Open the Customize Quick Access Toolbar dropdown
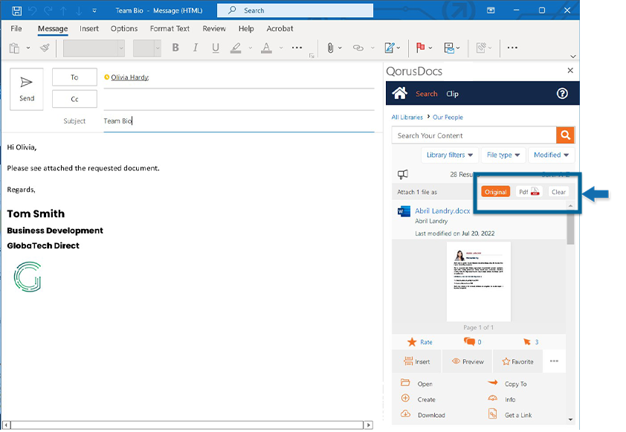 click(x=94, y=10)
